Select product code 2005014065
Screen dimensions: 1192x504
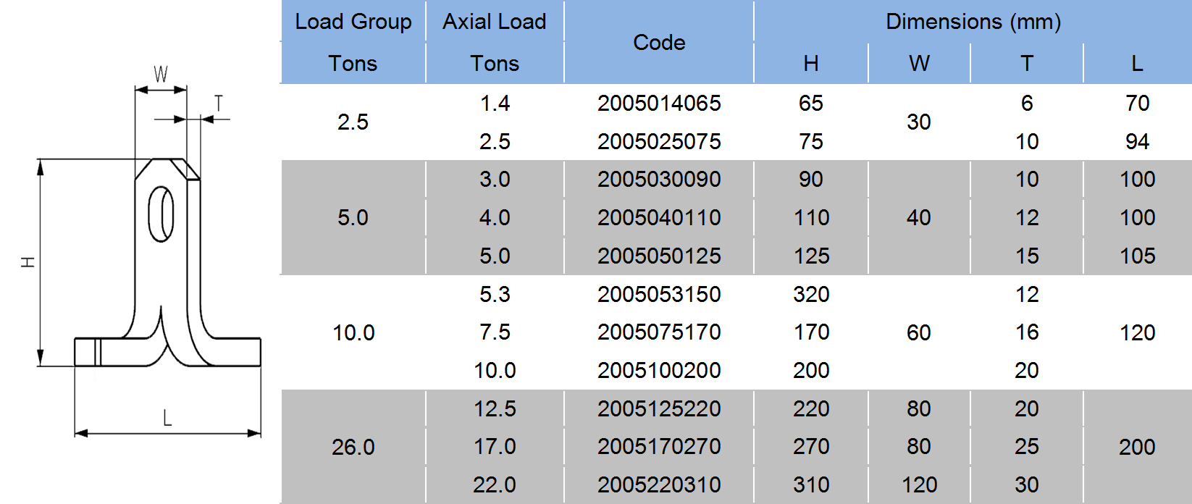(x=658, y=104)
